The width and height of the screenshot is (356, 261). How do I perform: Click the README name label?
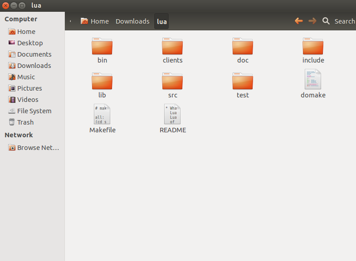[x=173, y=130]
